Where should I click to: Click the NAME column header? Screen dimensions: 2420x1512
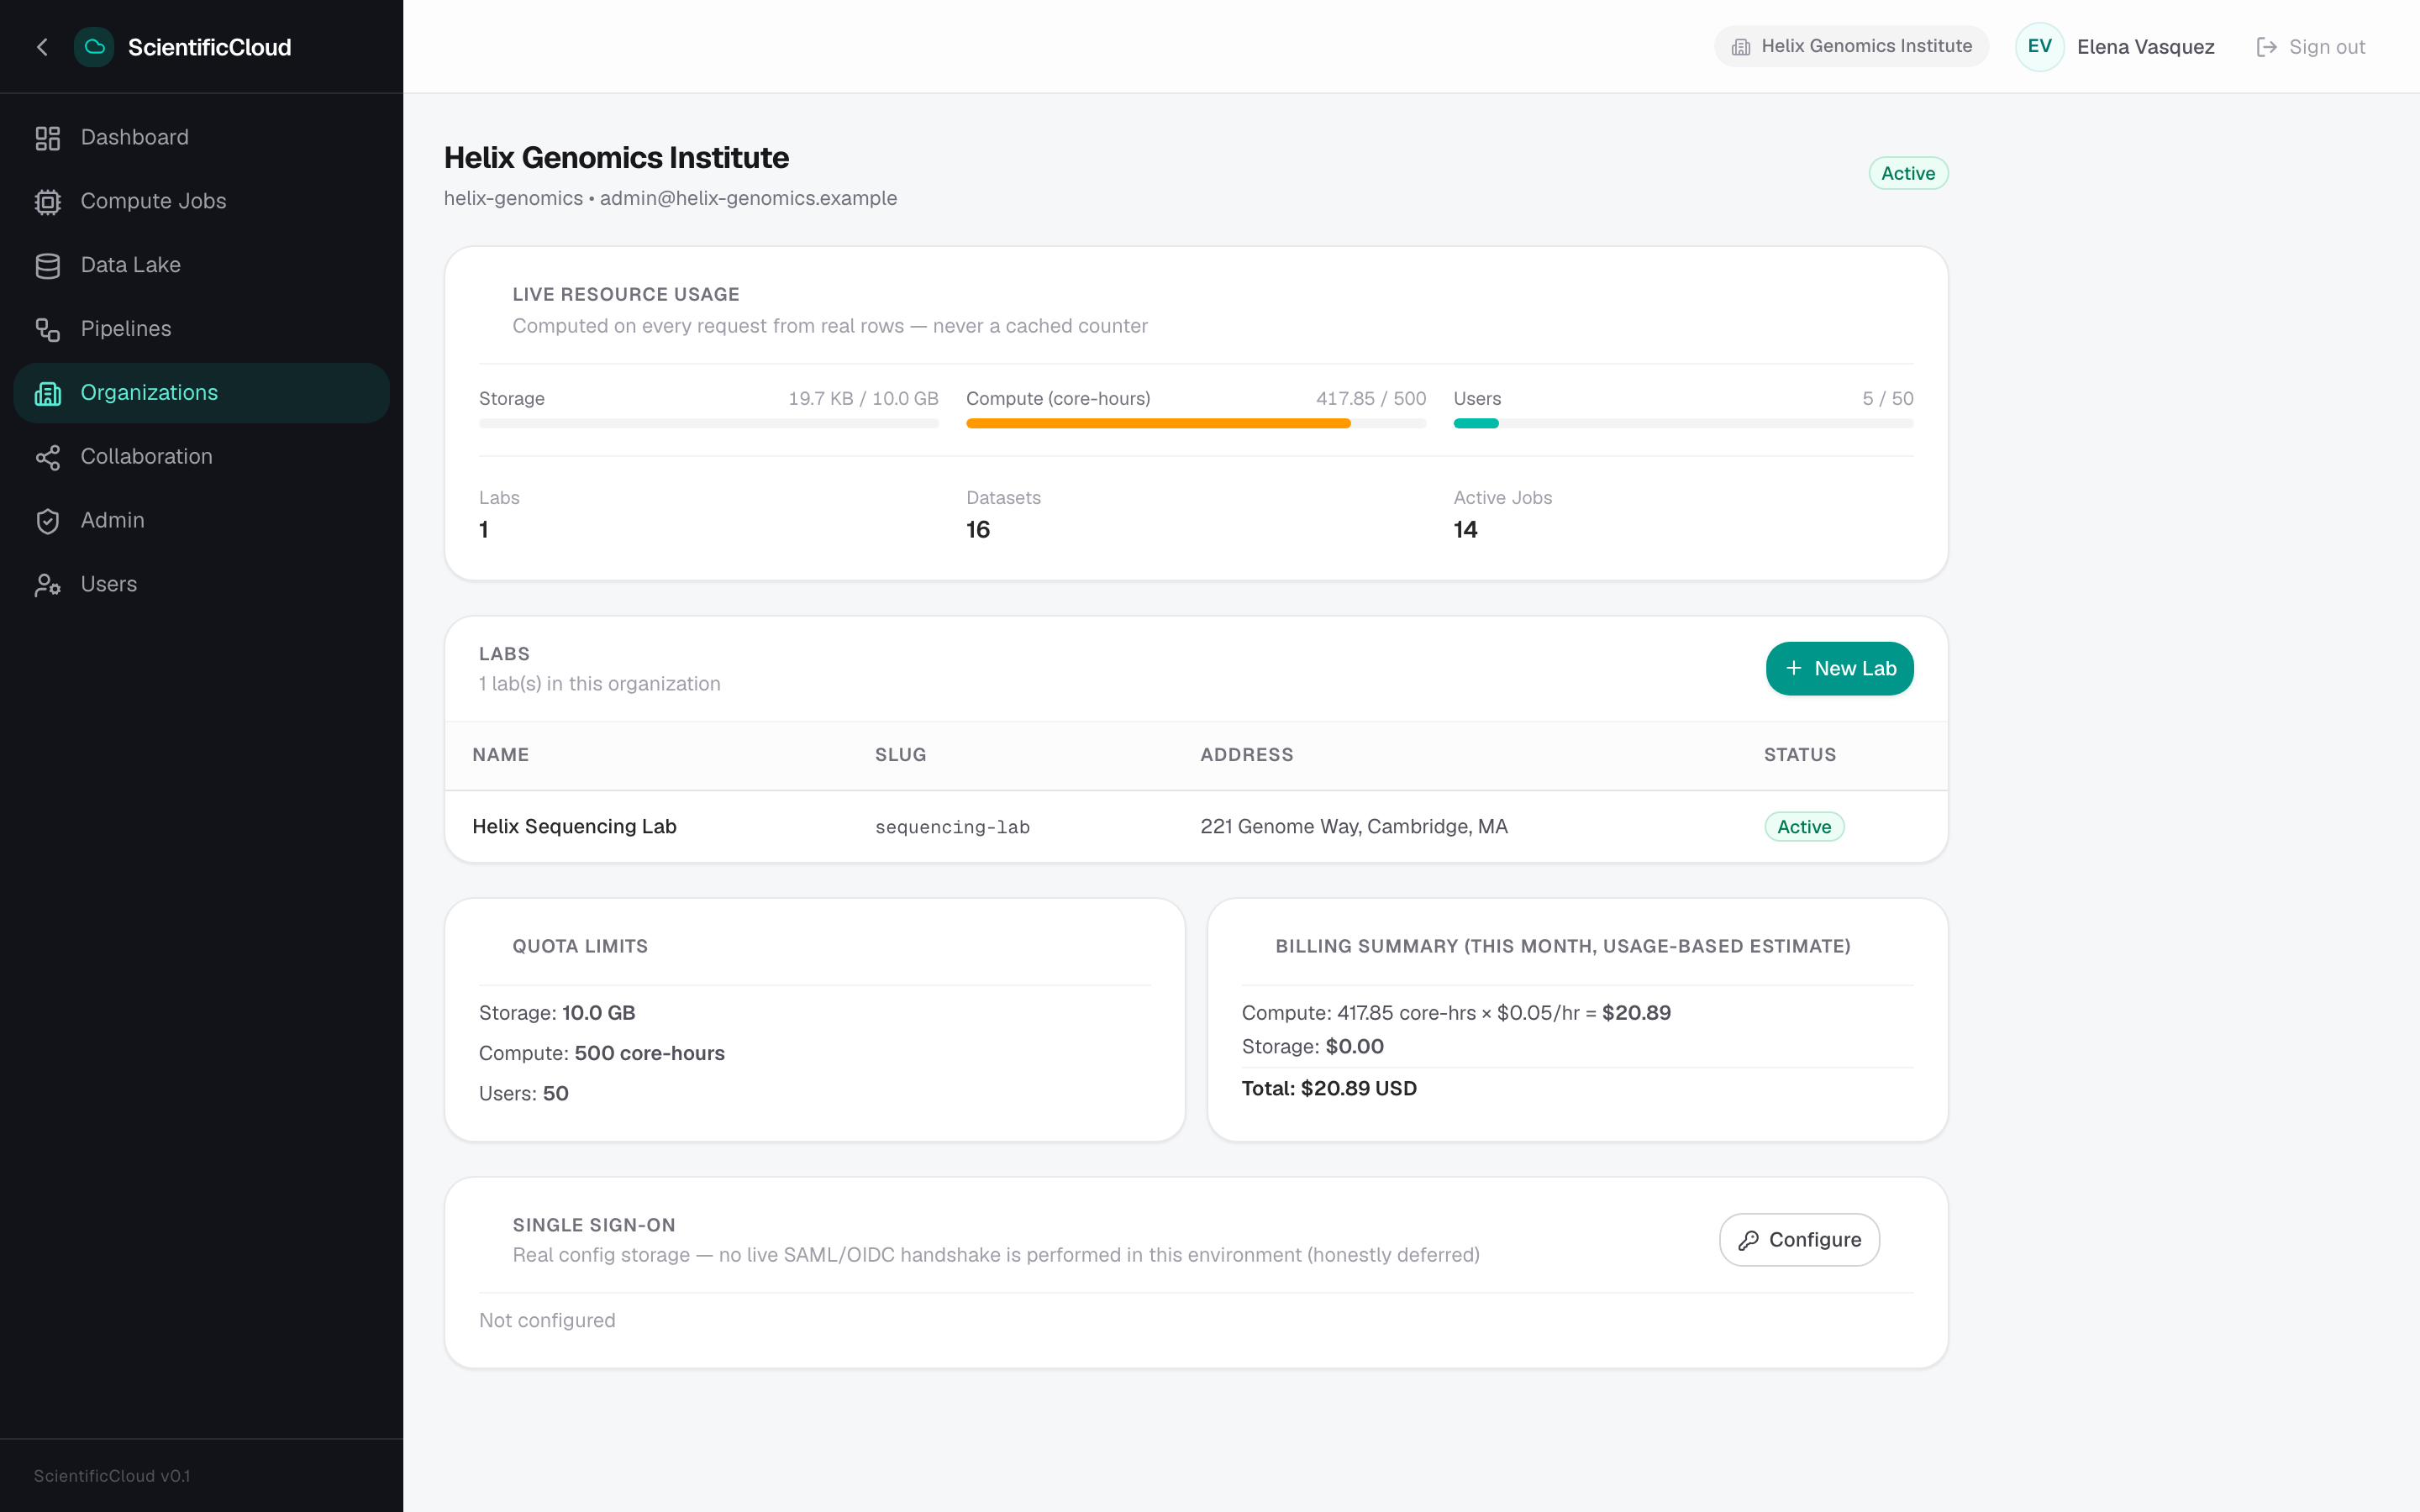click(x=501, y=755)
